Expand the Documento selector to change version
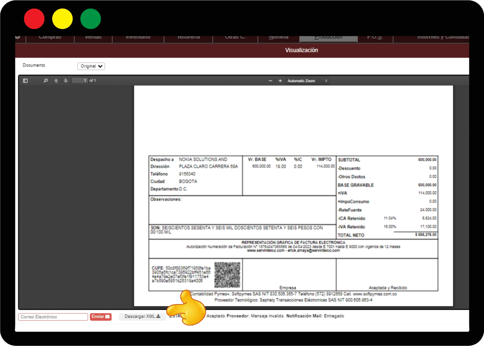Image resolution: width=484 pixels, height=346 pixels. pyautogui.click(x=91, y=66)
